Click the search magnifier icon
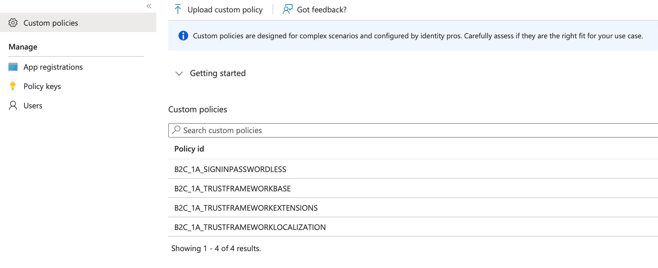The image size is (658, 268). (x=176, y=130)
